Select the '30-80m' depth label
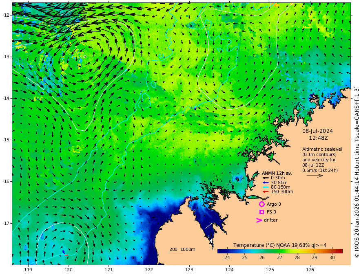 click(279, 182)
